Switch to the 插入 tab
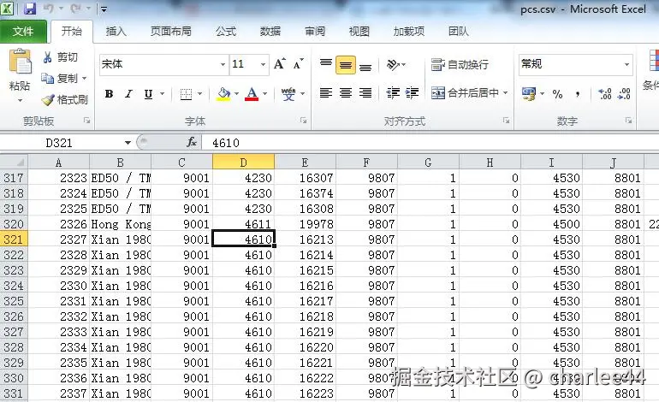The width and height of the screenshot is (659, 402). (x=116, y=32)
